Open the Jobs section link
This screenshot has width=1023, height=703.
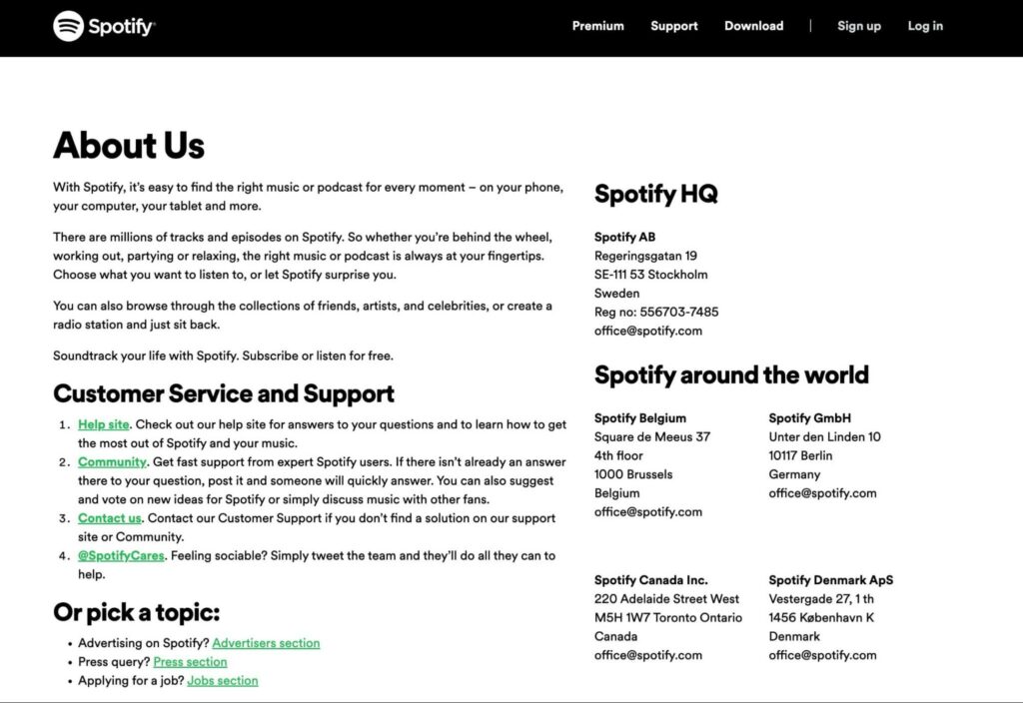[223, 681]
